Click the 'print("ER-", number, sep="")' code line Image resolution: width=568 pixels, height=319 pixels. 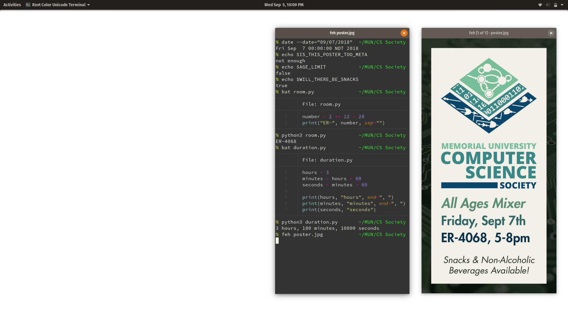coord(343,123)
